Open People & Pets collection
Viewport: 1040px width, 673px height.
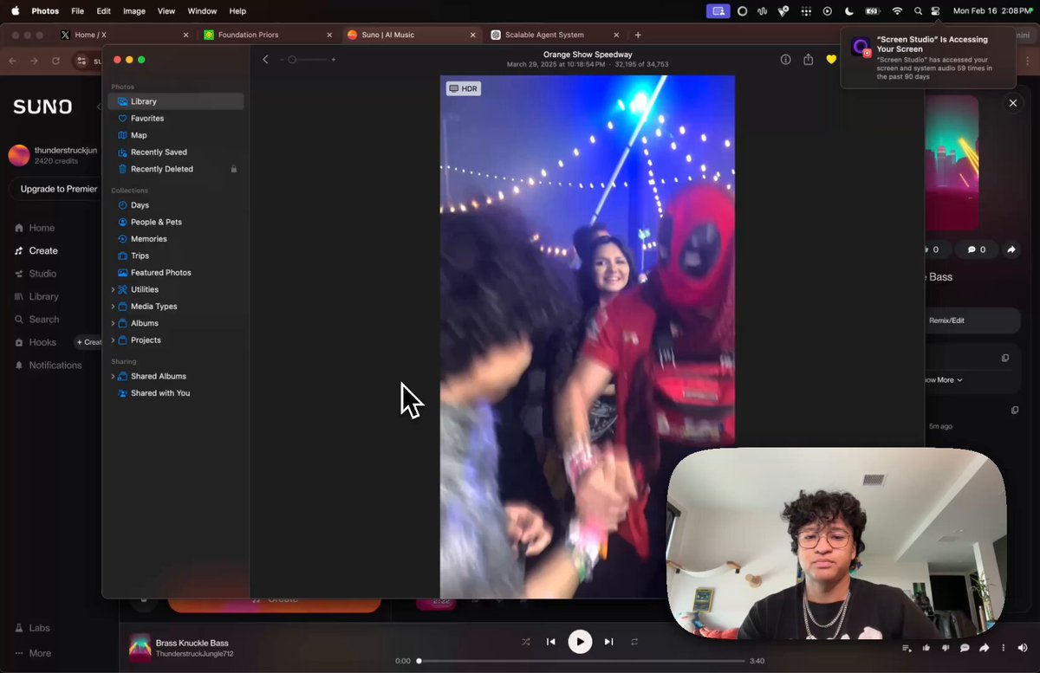pyautogui.click(x=156, y=222)
